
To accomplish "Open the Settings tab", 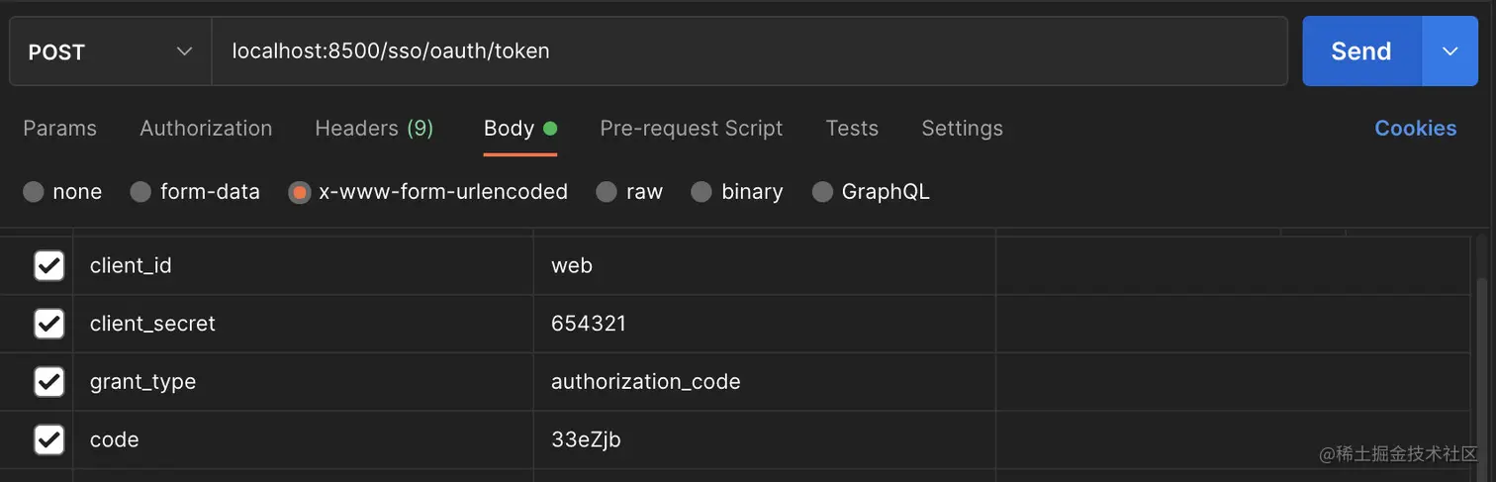I will point(962,129).
